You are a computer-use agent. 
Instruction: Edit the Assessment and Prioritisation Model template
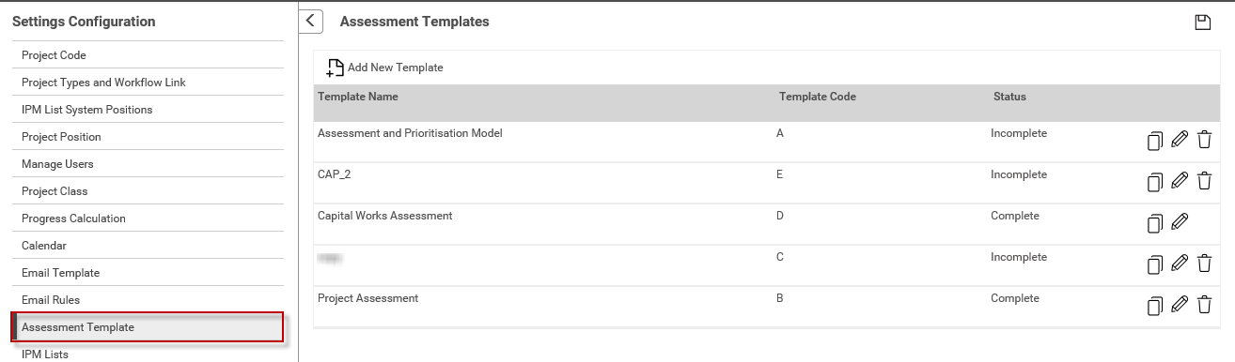(1180, 140)
